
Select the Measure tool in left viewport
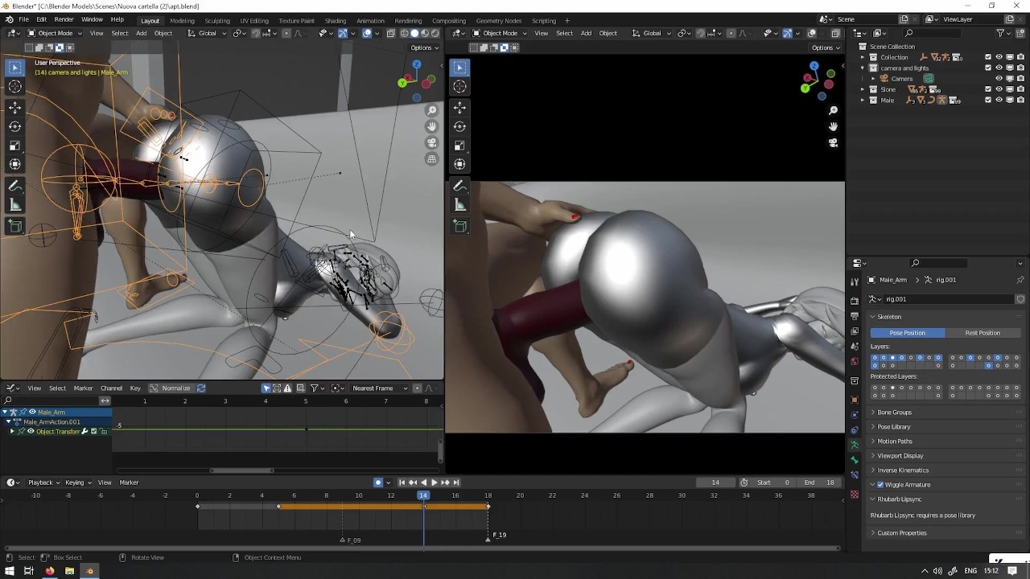click(x=14, y=204)
